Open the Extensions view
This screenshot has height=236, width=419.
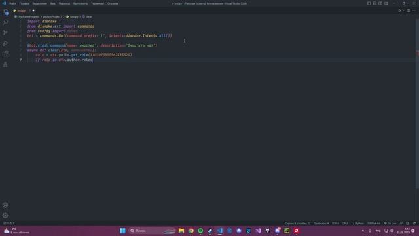point(5,54)
